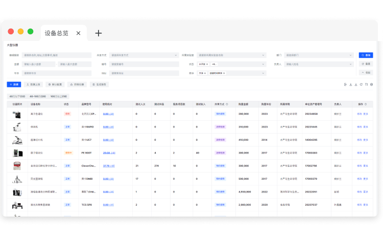Open usage duration link 29.08 小时

[108, 153]
